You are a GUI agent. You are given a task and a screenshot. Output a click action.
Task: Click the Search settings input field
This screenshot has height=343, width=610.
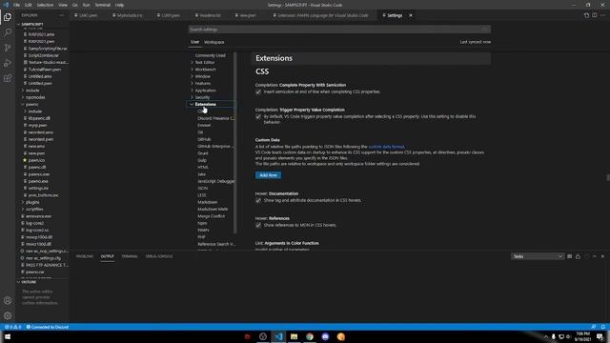coord(339,30)
